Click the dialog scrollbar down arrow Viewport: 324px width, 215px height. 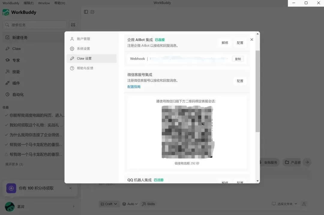coord(257,181)
